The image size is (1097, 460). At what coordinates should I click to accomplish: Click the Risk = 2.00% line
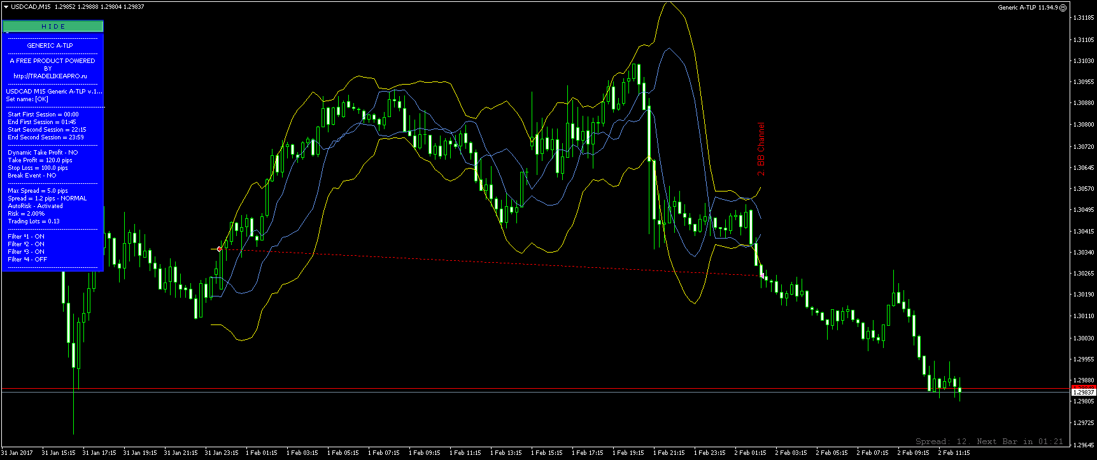(26, 214)
